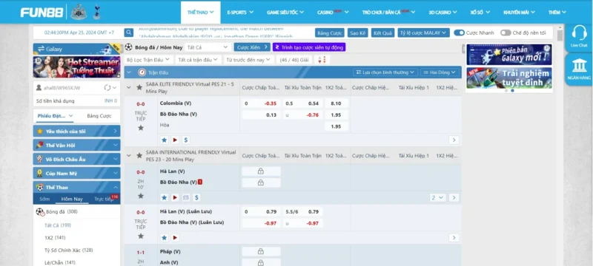Open the 2 dropdown in Hà Lan row

[438, 197]
